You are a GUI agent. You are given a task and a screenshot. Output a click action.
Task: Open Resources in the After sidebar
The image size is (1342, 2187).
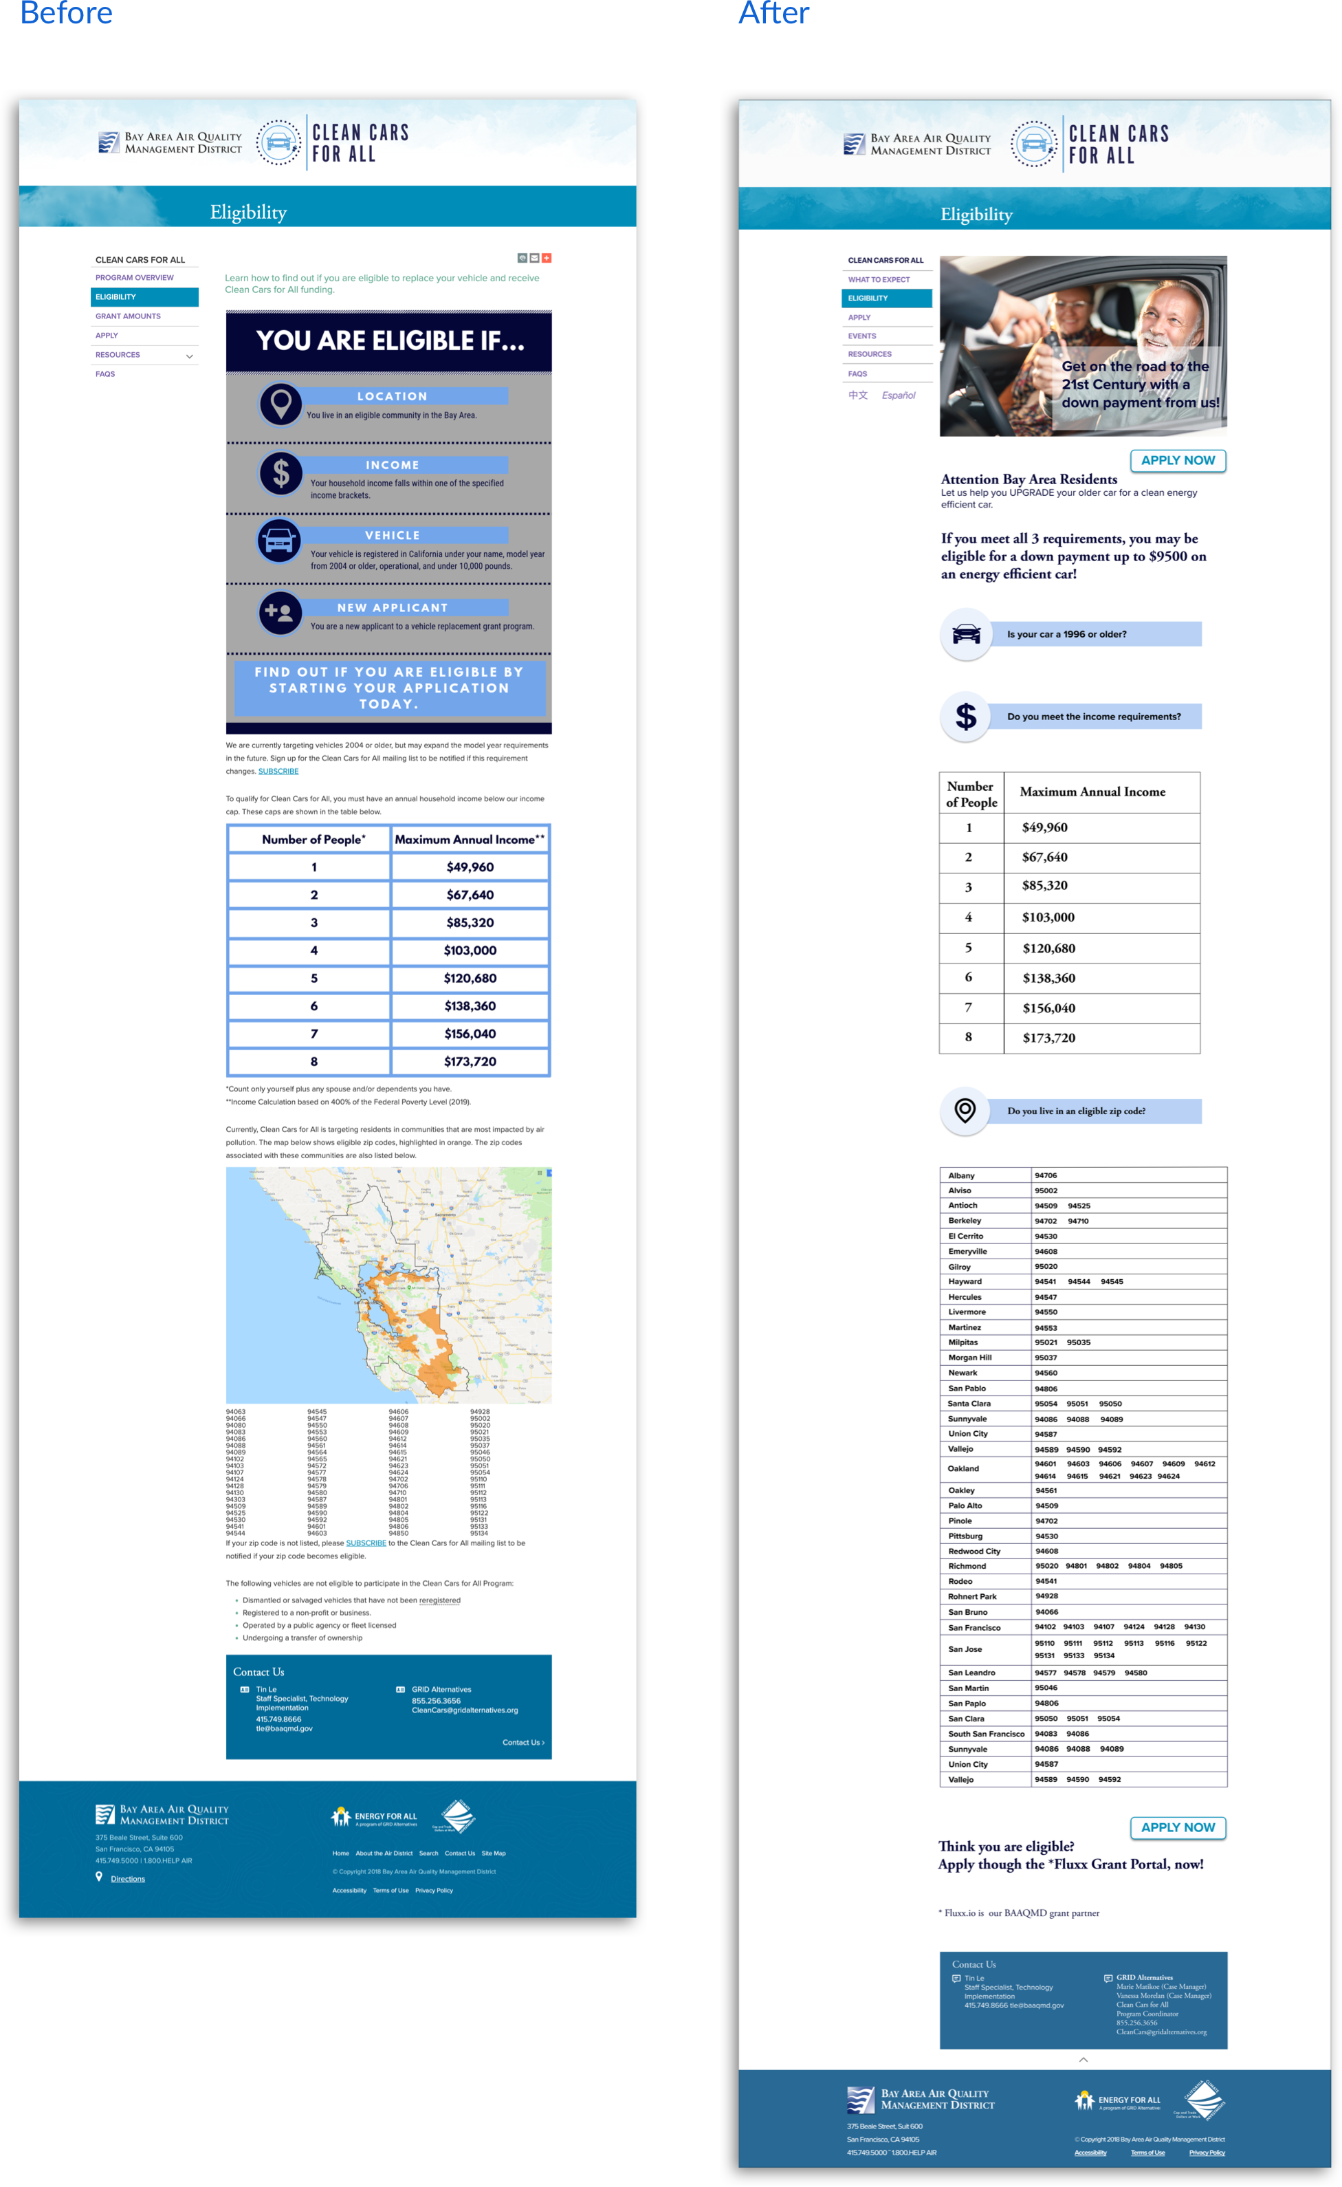(x=870, y=354)
